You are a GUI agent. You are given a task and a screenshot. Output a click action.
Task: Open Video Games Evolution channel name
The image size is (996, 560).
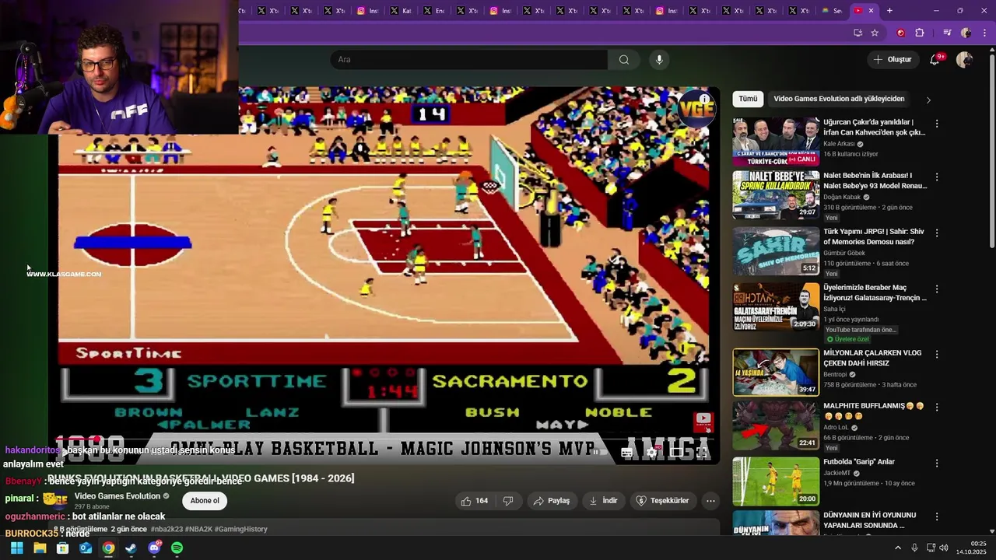pyautogui.click(x=117, y=496)
